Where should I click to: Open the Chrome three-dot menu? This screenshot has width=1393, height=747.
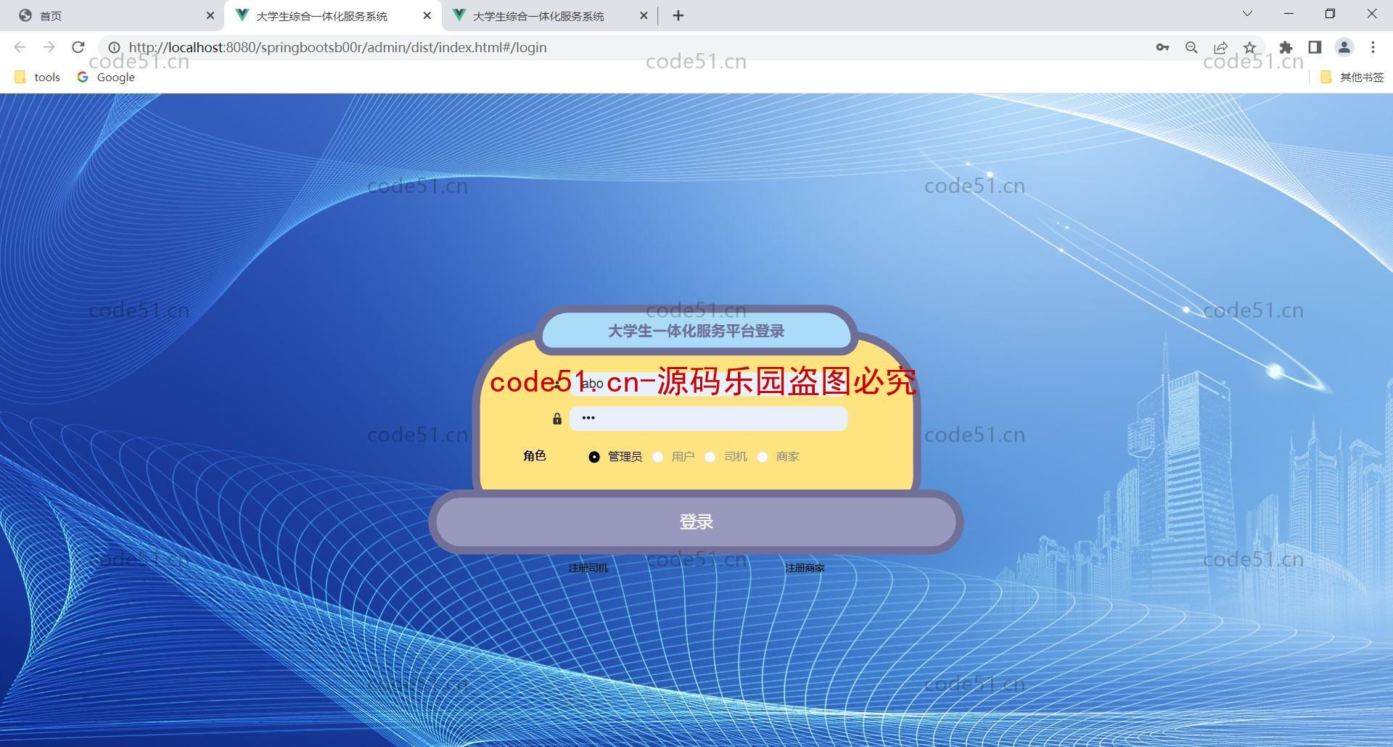(1373, 47)
